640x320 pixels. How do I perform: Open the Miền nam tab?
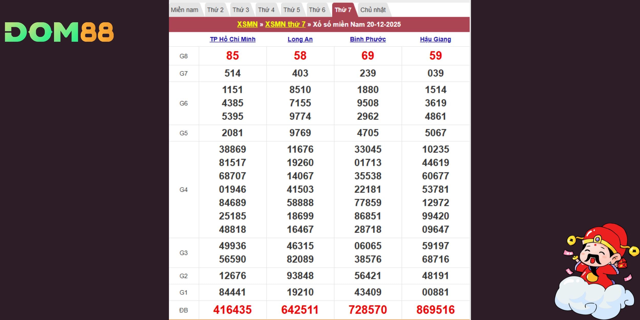(x=184, y=10)
